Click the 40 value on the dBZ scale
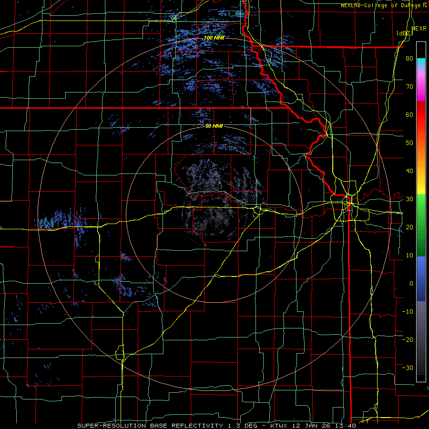The image size is (429, 429). point(409,171)
